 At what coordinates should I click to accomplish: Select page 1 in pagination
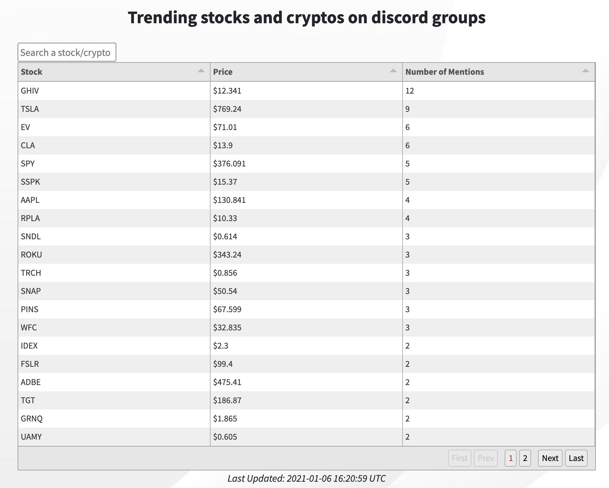511,458
